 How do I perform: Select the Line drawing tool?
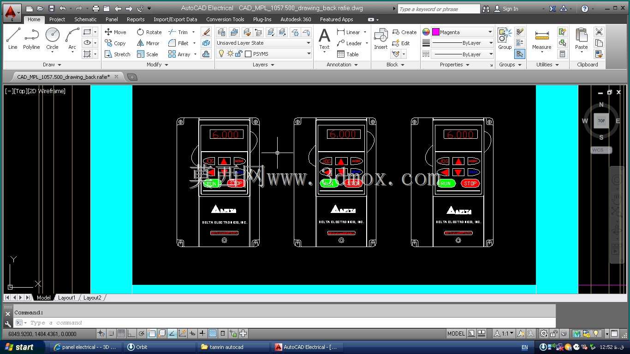tap(13, 38)
